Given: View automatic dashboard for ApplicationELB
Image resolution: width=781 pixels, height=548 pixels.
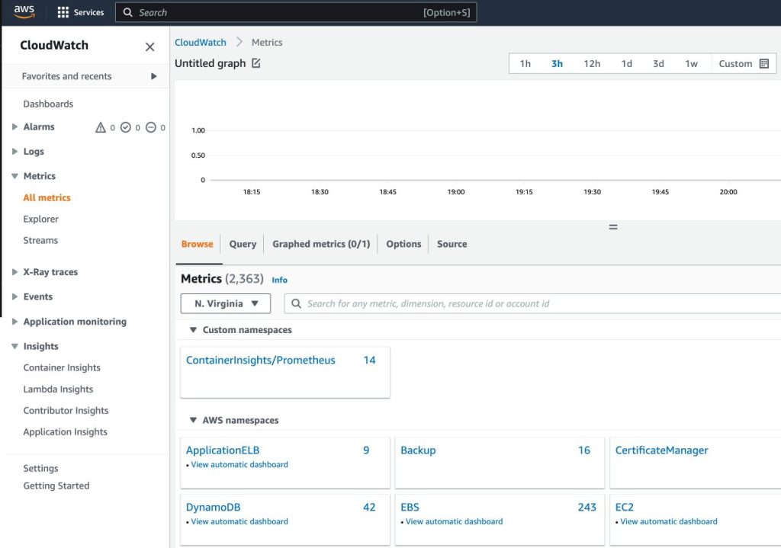Looking at the screenshot, I should 239,464.
